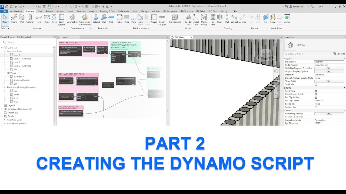Switch to the Steel ribbon tab
The height and width of the screenshot is (194, 346).
tap(40, 11)
